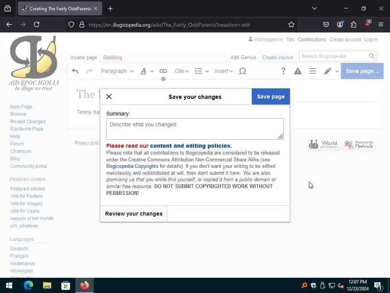Switch language to Deutsch
This screenshot has width=390, height=293.
(x=19, y=249)
